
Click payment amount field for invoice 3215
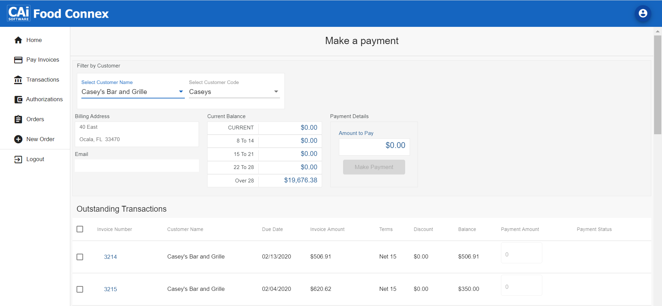(x=521, y=285)
